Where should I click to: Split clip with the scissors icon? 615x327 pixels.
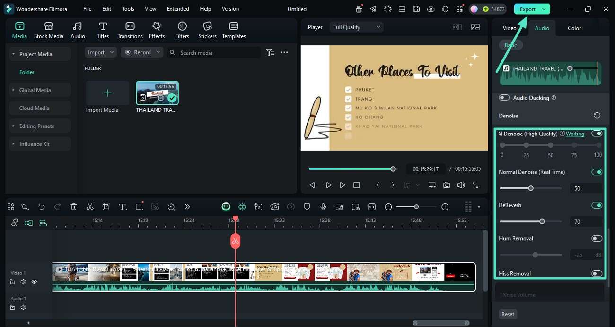(x=90, y=207)
